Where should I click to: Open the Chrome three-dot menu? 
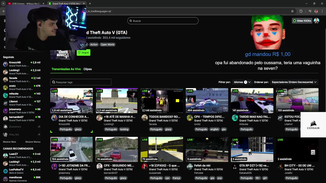(x=322, y=11)
